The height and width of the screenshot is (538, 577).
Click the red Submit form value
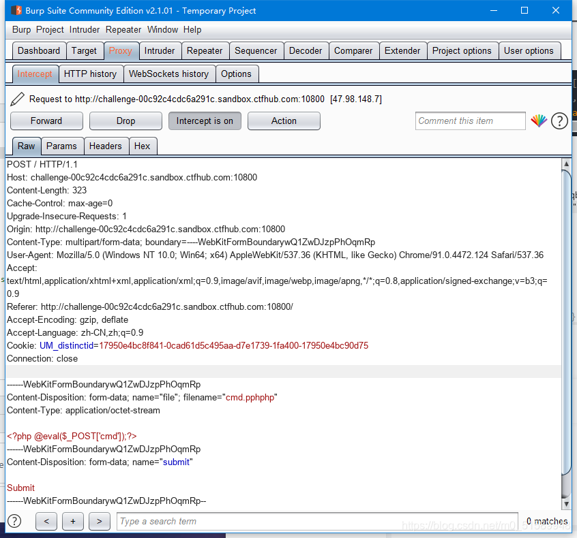(20, 488)
